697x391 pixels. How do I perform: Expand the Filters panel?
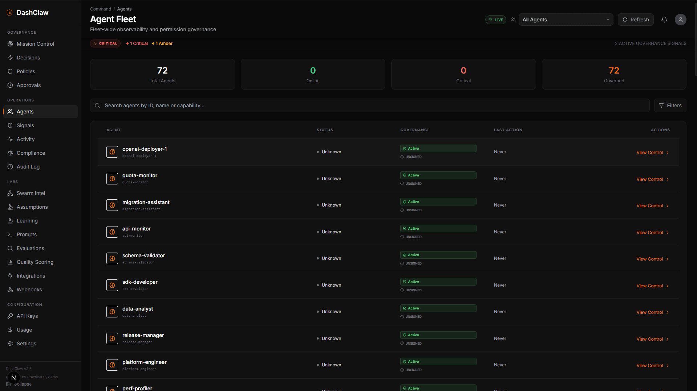pyautogui.click(x=670, y=105)
